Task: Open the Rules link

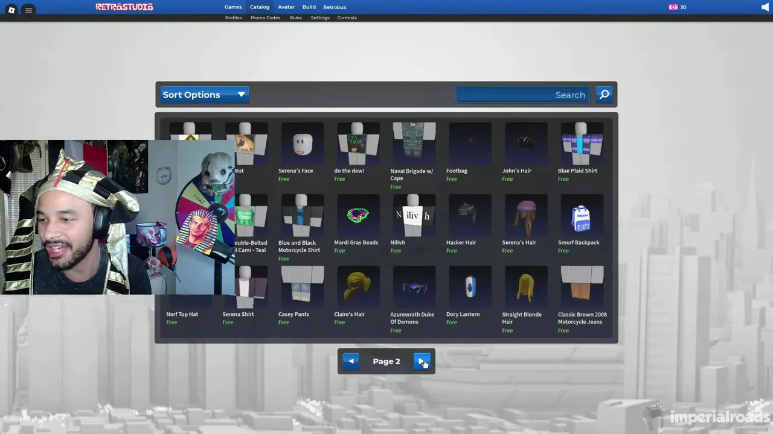Action: (x=295, y=17)
